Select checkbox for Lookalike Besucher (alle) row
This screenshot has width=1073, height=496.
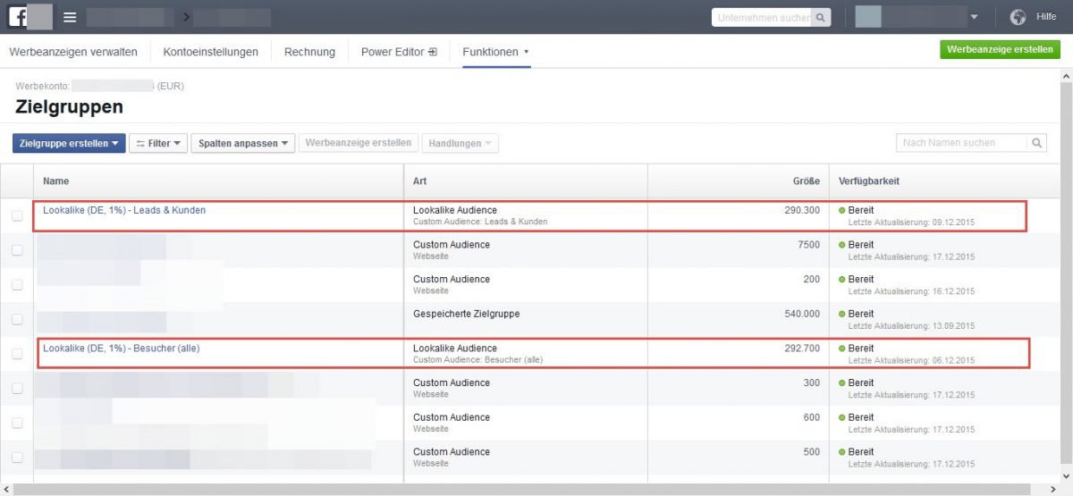pyautogui.click(x=17, y=354)
